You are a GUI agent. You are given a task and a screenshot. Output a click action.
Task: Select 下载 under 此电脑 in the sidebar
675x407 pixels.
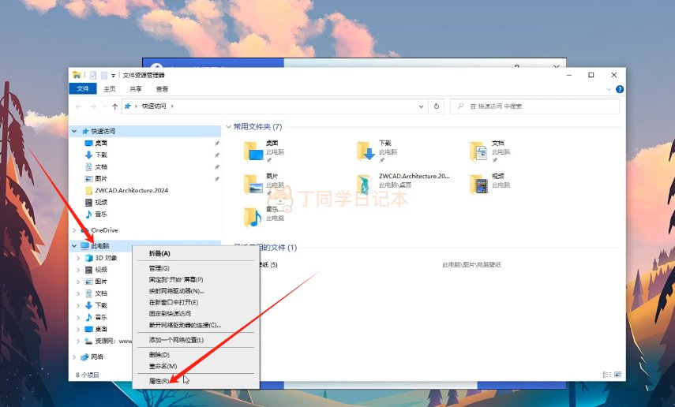tap(101, 305)
